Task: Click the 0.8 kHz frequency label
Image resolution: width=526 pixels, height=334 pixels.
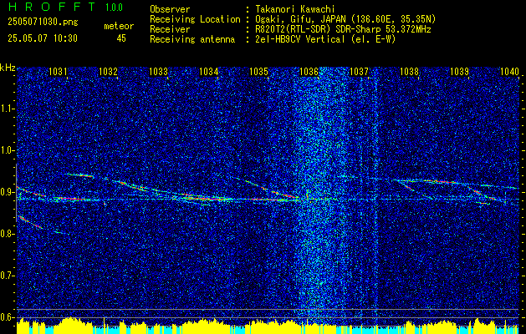Action: (8, 234)
